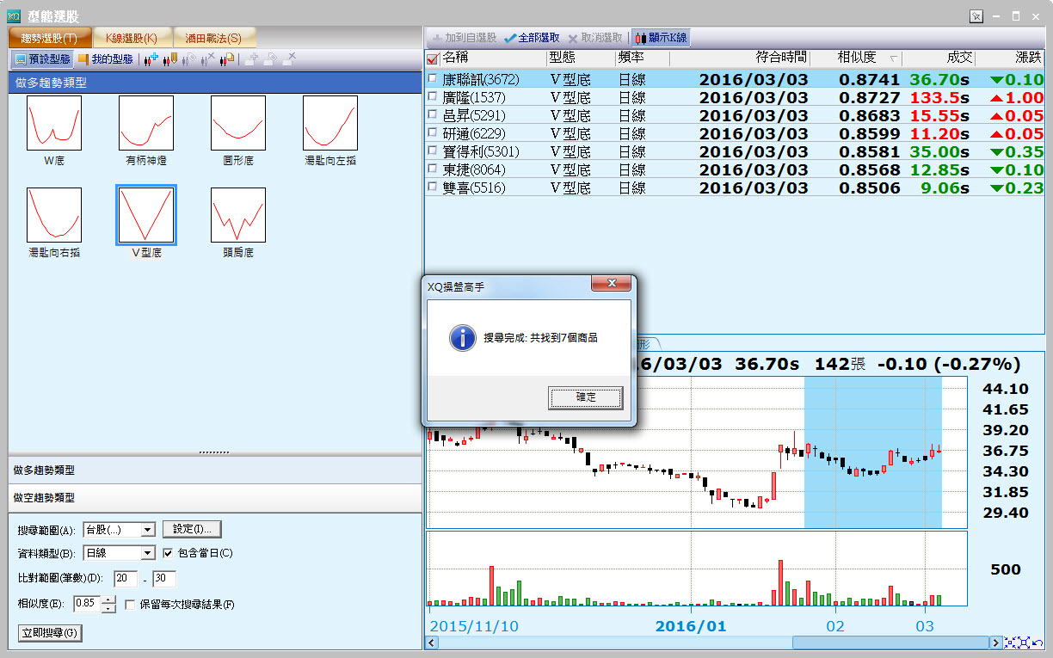Click the copy pattern candlestick icon
The image size is (1053, 658).
click(x=227, y=59)
